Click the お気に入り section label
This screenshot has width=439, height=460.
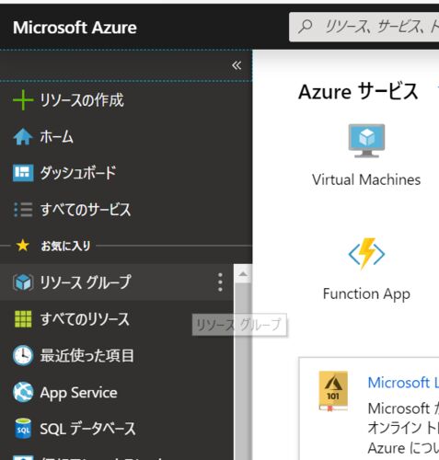65,246
